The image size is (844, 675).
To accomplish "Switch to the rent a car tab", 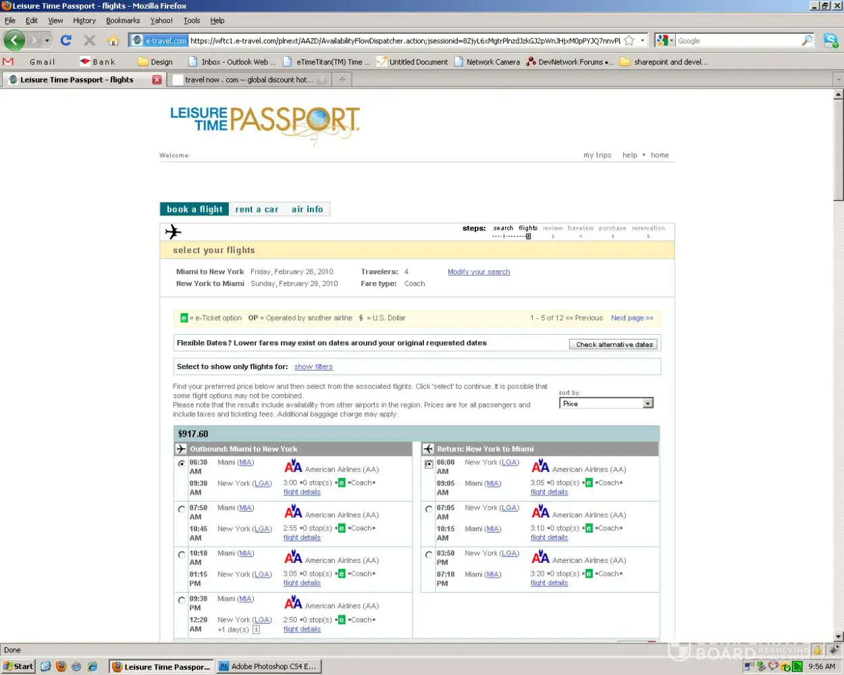I will (x=257, y=209).
